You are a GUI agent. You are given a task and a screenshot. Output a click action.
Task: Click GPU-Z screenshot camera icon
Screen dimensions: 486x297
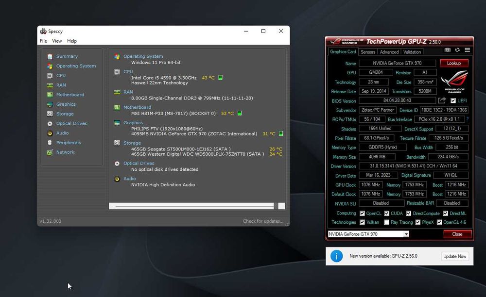coord(448,50)
